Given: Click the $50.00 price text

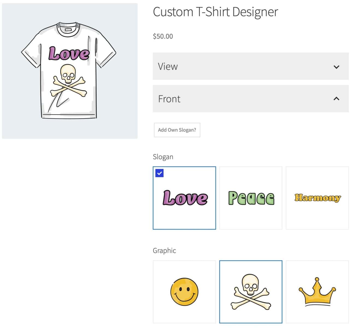Looking at the screenshot, I should click(163, 36).
